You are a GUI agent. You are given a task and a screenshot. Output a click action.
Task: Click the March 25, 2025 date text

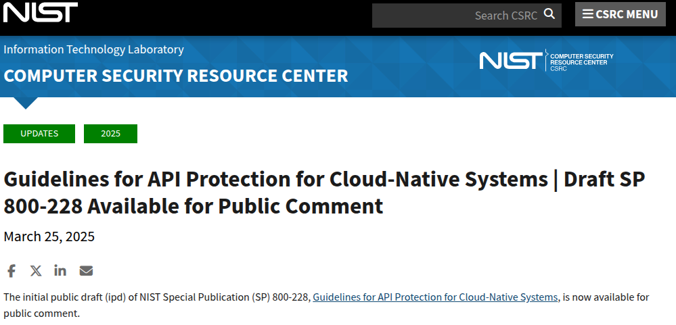pyautogui.click(x=49, y=236)
